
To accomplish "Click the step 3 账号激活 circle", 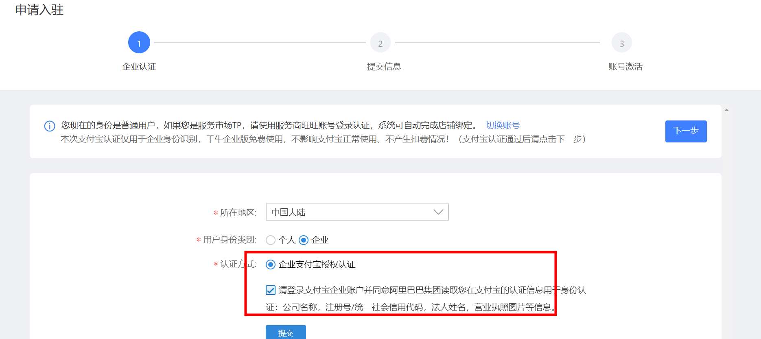I will point(622,43).
